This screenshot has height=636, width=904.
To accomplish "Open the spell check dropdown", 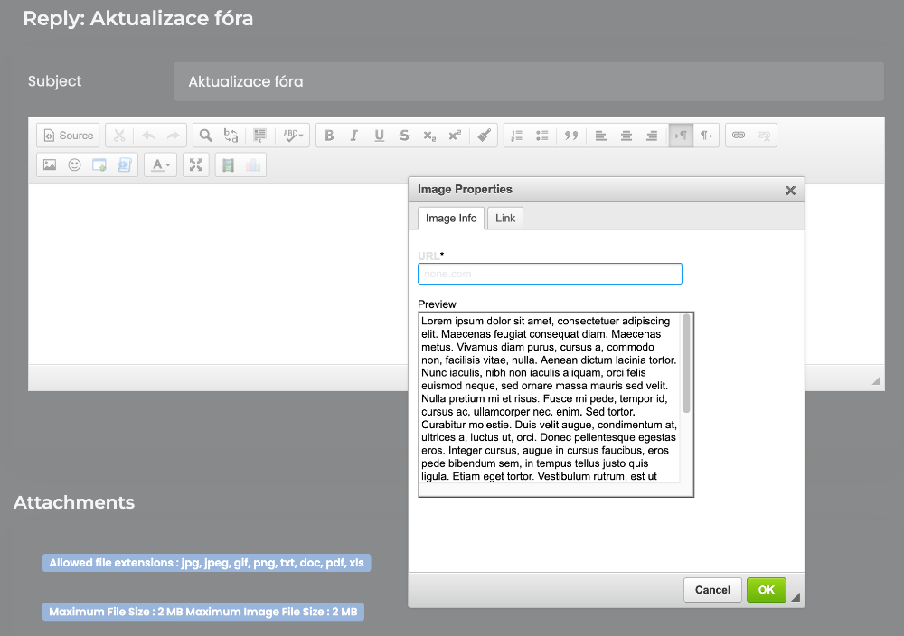I will click(x=294, y=136).
